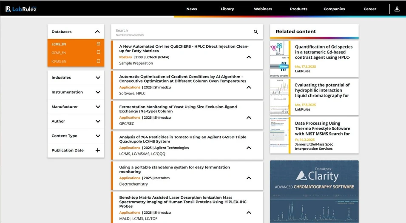Click the plus icon next to Publication Date

98,150
